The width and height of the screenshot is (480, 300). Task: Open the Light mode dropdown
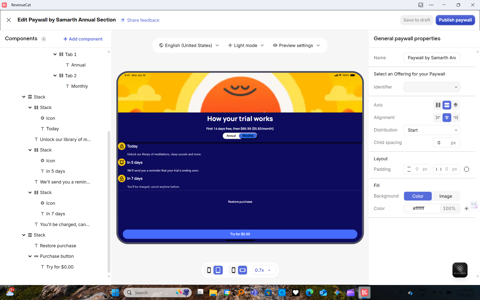[246, 45]
